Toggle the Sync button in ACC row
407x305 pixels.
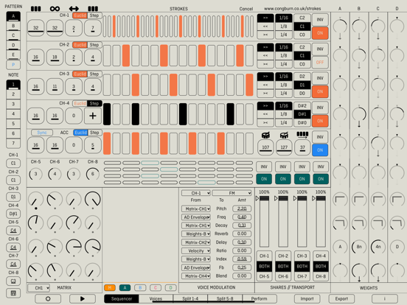(42, 133)
